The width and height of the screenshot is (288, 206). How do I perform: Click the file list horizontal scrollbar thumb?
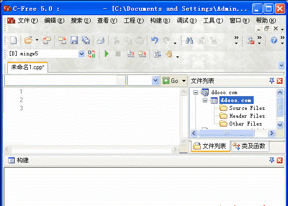coord(226,133)
